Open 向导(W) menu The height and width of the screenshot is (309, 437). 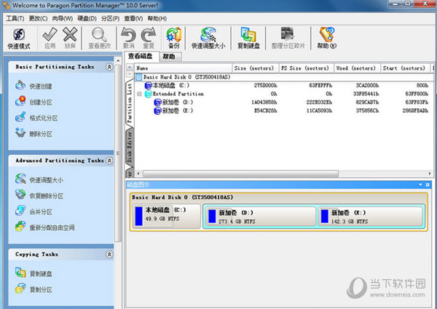(63, 19)
